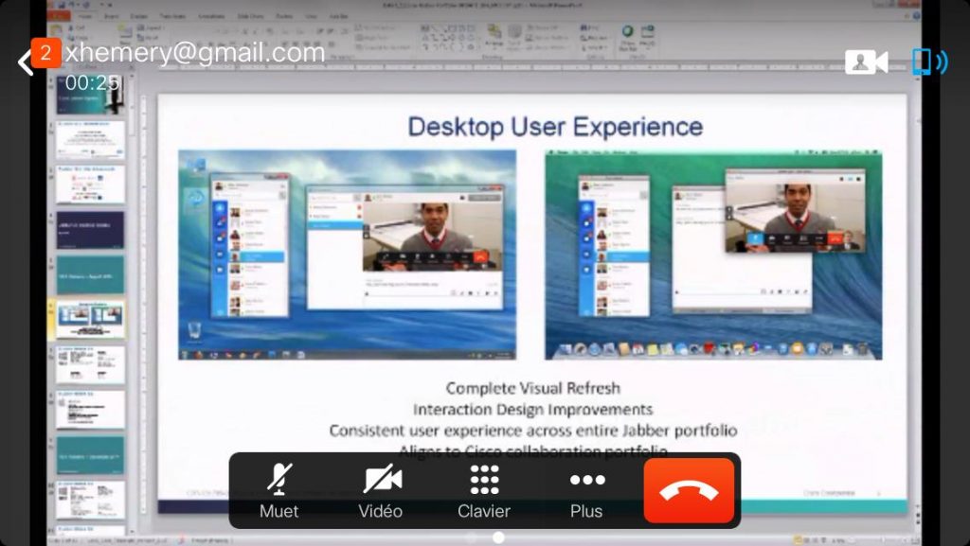This screenshot has width=970, height=546.
Task: Toggle the Vidéo camera button
Action: coord(381,490)
